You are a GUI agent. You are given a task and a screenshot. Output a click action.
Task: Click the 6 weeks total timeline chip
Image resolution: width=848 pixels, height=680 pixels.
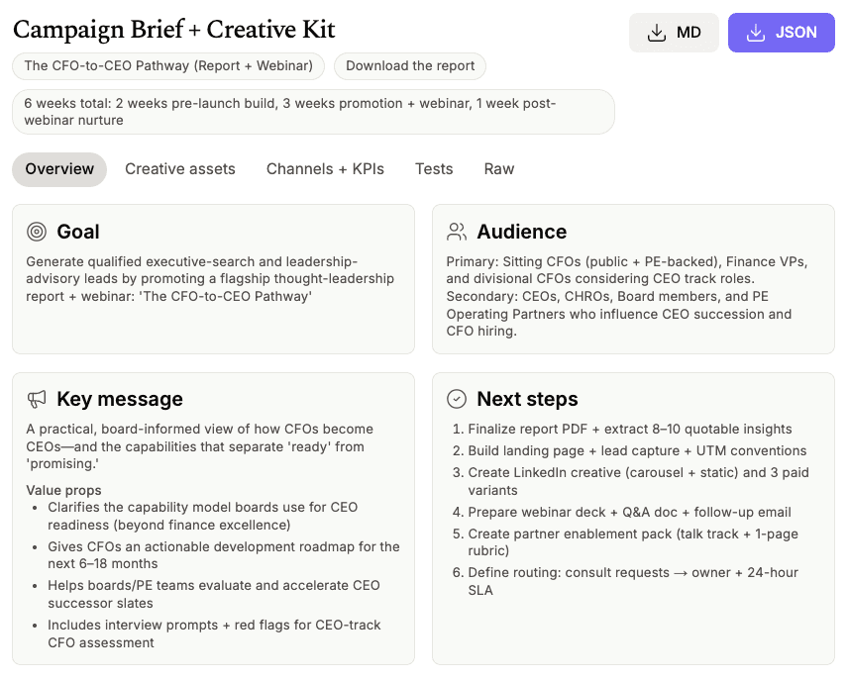pos(313,112)
